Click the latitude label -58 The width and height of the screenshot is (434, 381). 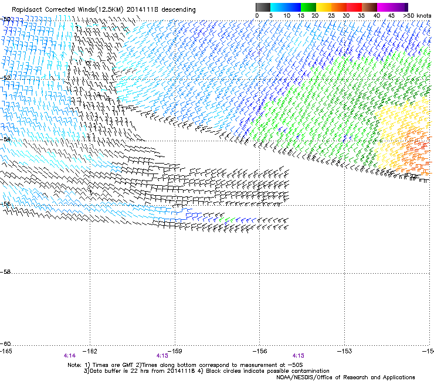click(x=5, y=272)
